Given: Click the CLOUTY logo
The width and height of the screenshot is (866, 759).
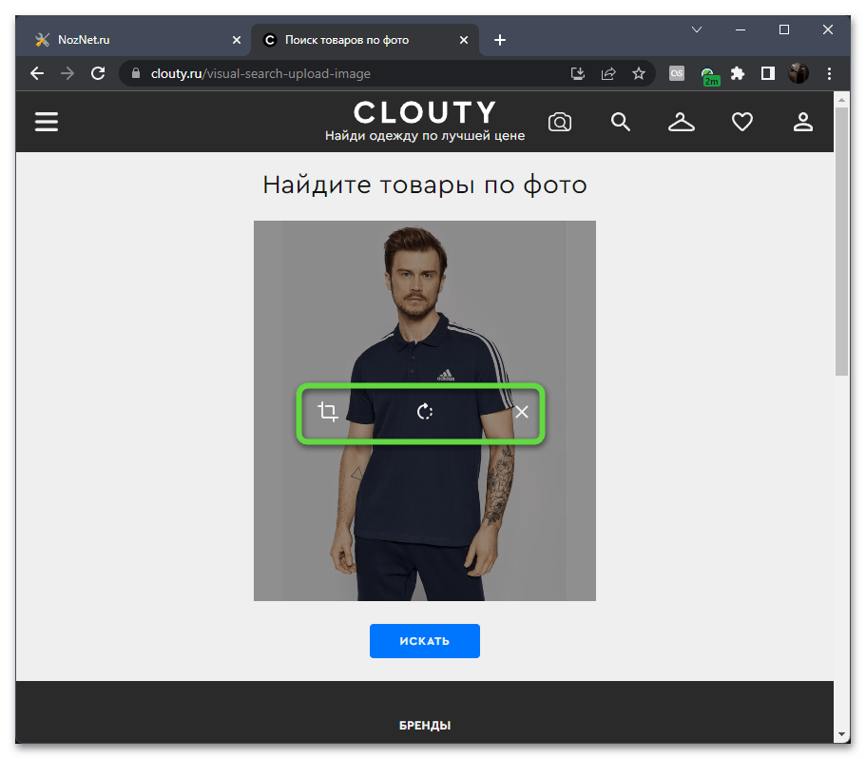Looking at the screenshot, I should point(424,112).
